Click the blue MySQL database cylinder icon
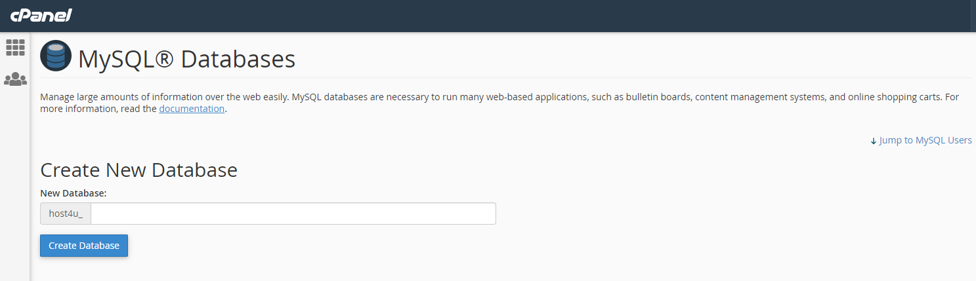The image size is (976, 281). tap(56, 56)
